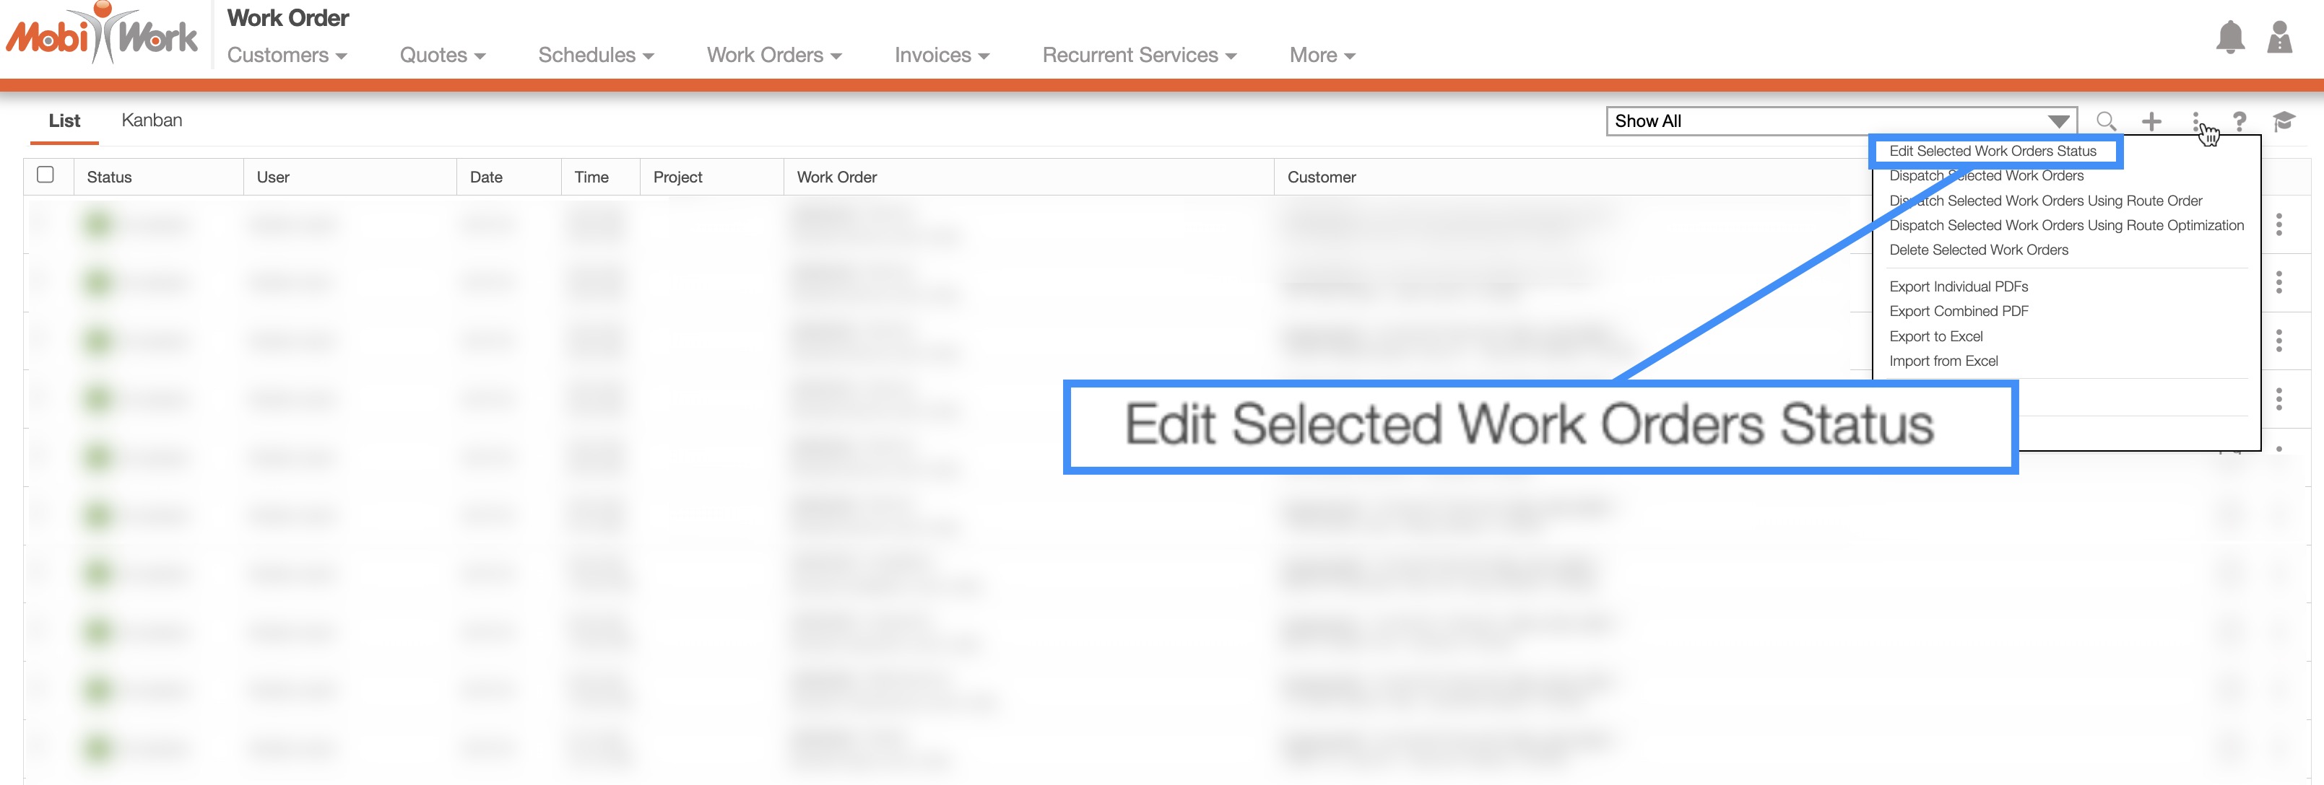Choose Delete Selected Work Orders
Viewport: 2324px width, 785px height.
point(1979,250)
